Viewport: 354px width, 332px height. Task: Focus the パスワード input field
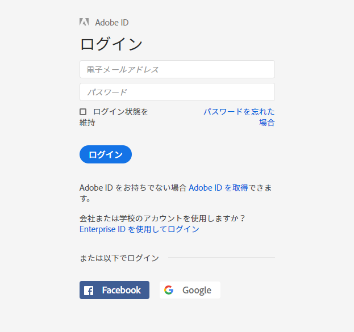[177, 92]
